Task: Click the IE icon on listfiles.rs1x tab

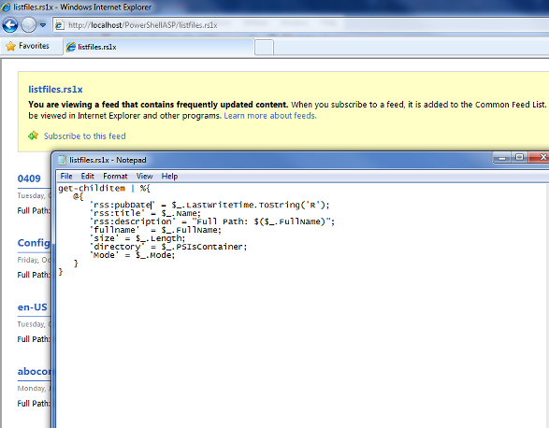Action: point(71,47)
